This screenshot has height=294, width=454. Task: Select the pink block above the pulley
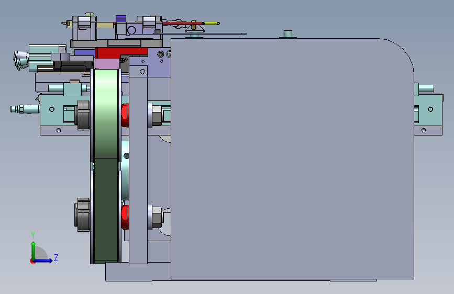click(107, 64)
